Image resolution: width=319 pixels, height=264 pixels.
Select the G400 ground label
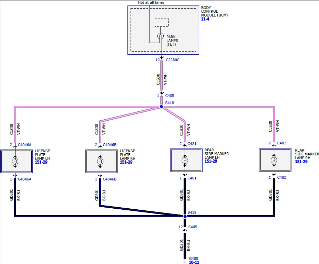click(194, 258)
